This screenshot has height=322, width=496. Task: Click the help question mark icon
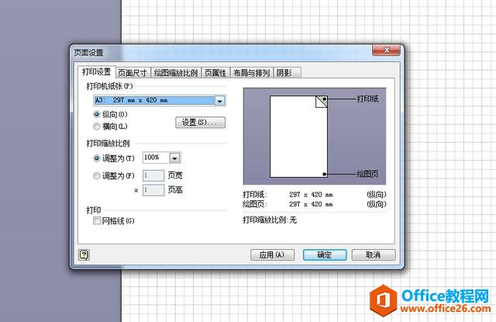pyautogui.click(x=84, y=254)
